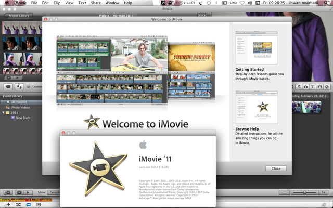Toggle the Event Library list visibility button

(x=8, y=192)
